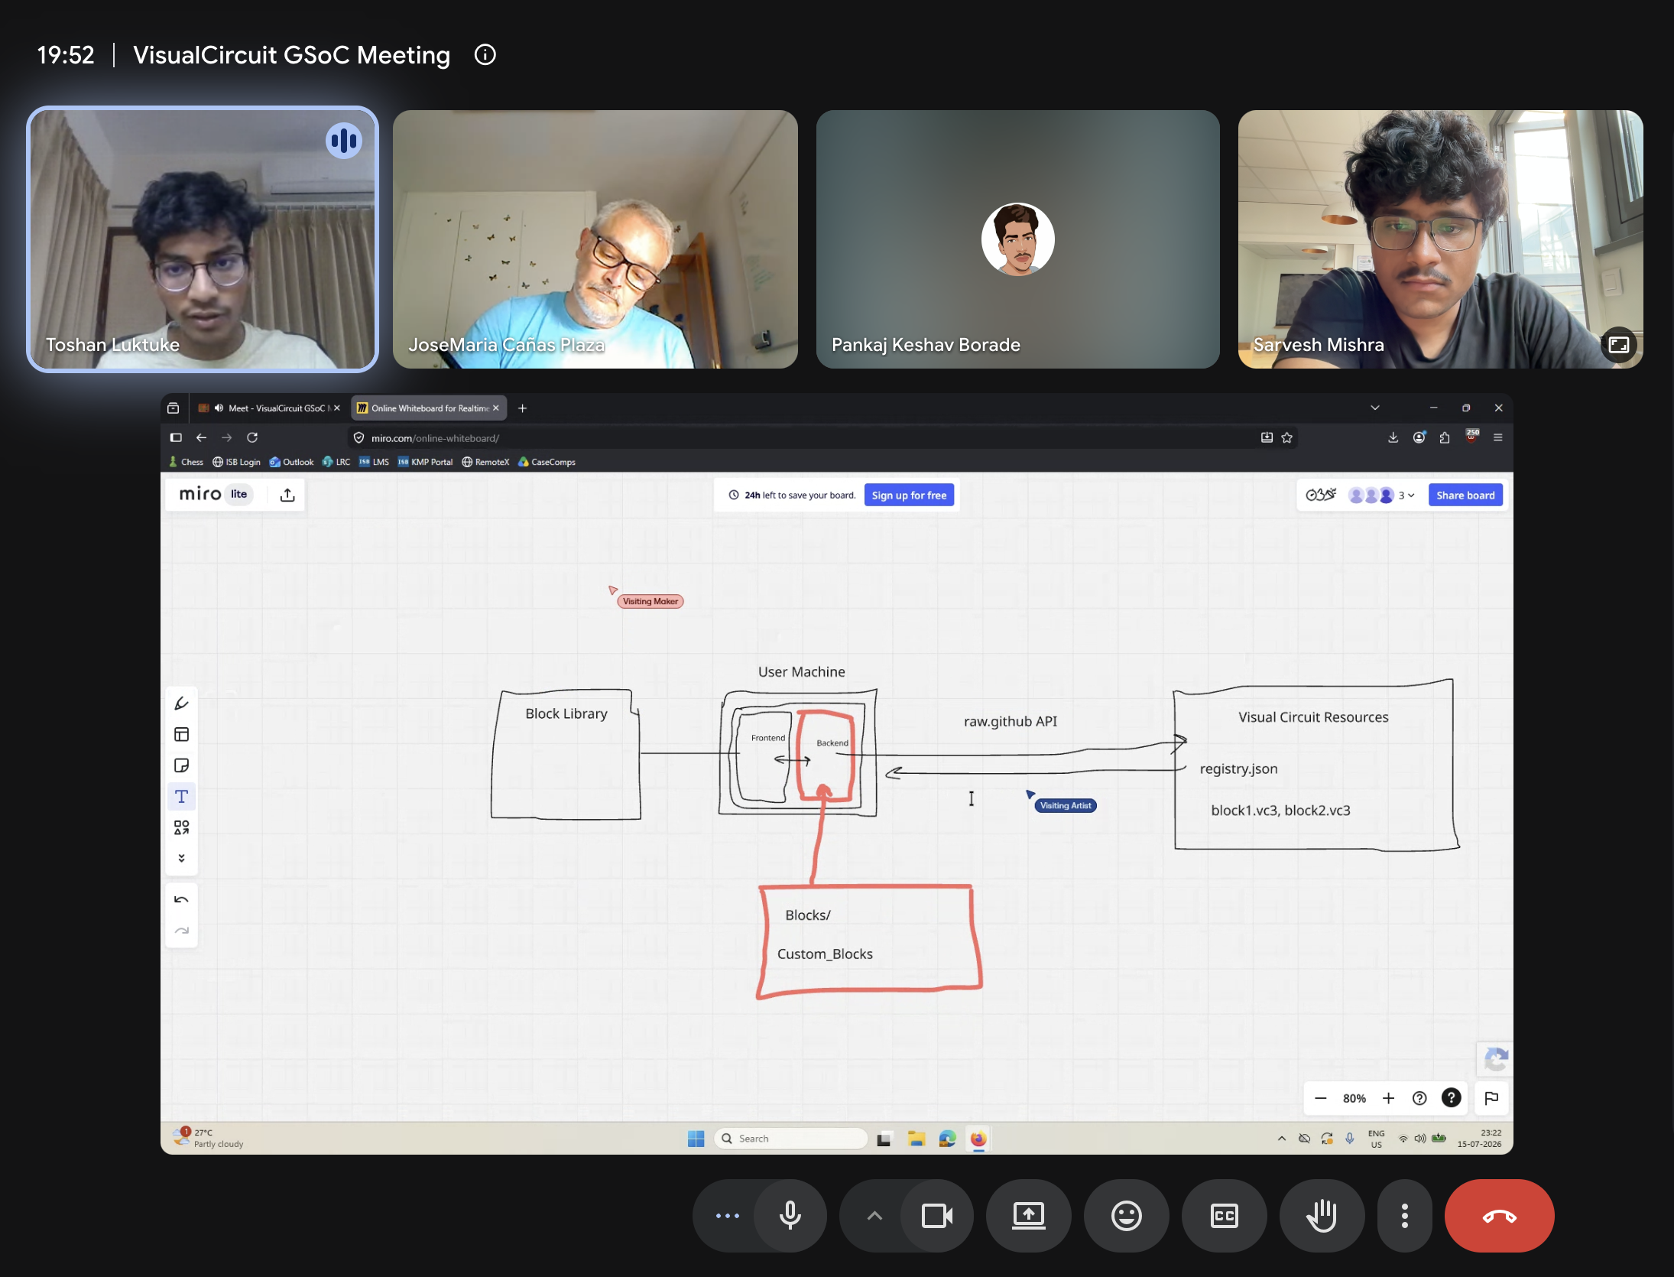Select Toshan Luktuke's video tile
This screenshot has width=1674, height=1277.
[x=203, y=239]
